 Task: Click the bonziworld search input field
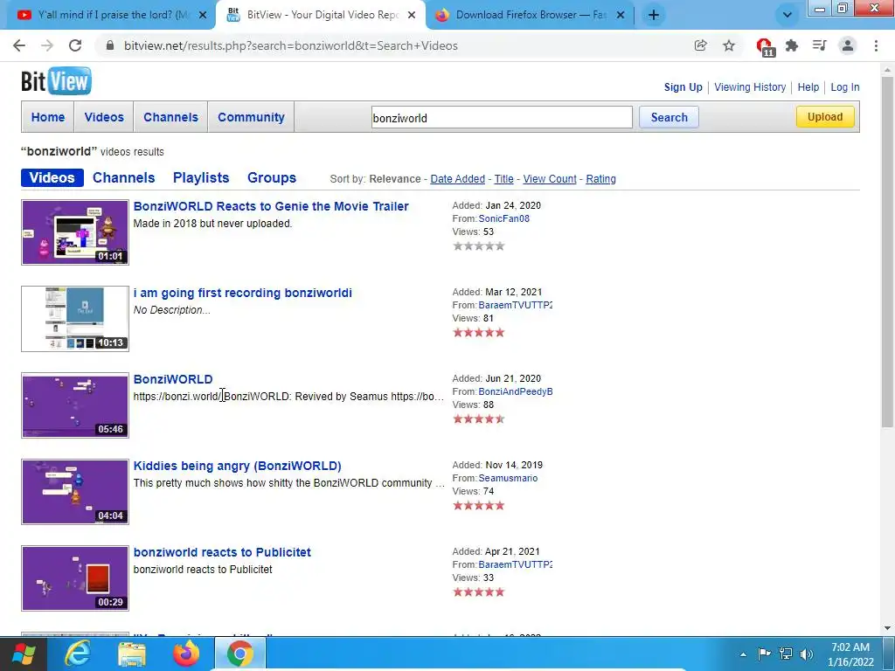coord(502,118)
